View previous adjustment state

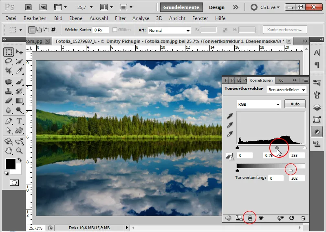click(x=280, y=218)
